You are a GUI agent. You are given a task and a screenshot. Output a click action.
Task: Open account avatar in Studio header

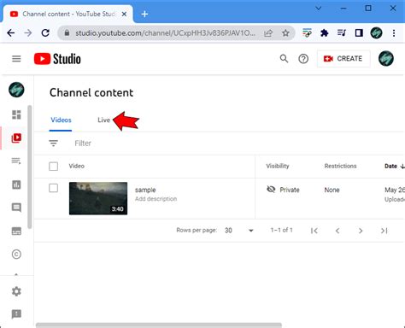click(x=386, y=59)
